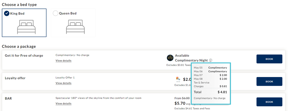Click the Queen Bed illustration icon
The image size is (288, 111).
tap(75, 27)
